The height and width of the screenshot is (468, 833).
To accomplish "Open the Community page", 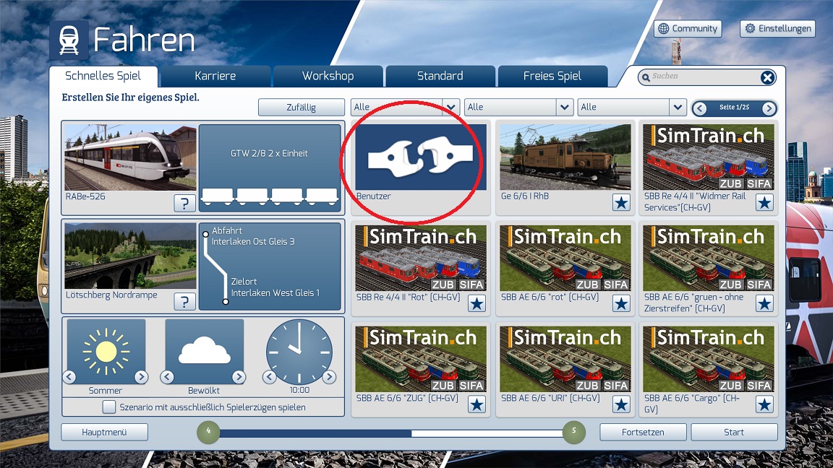I will click(688, 29).
